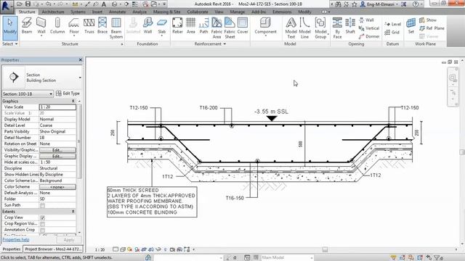Select the Model Text tool
Screen dimensions: 465x261
pyautogui.click(x=291, y=28)
